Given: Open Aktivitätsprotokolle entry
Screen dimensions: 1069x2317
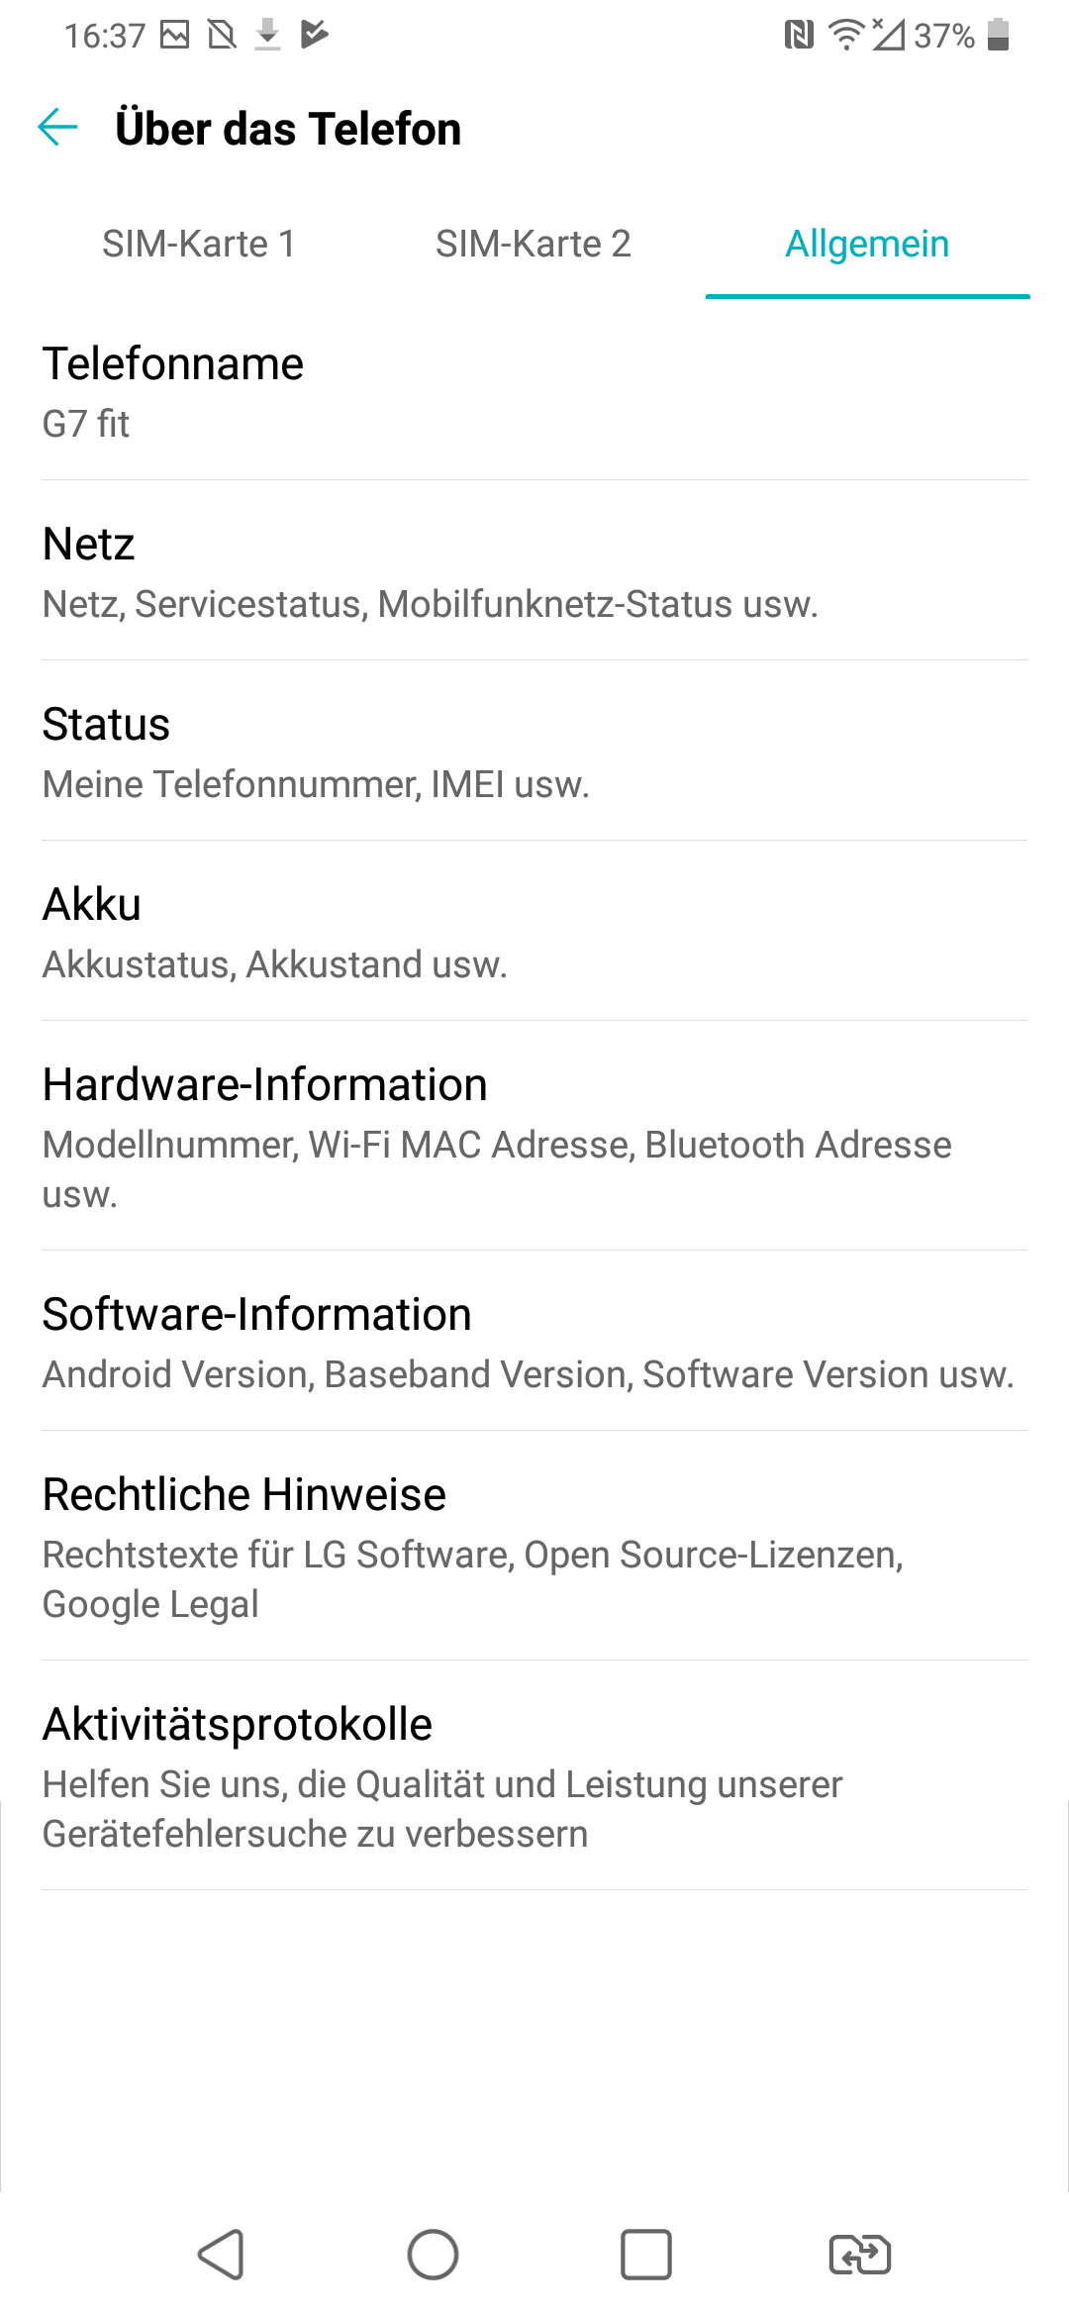Looking at the screenshot, I should [534, 1776].
